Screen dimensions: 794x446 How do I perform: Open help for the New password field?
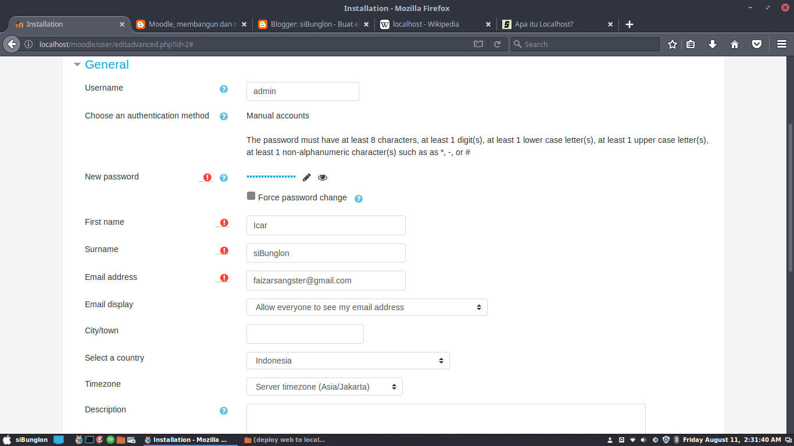point(224,178)
